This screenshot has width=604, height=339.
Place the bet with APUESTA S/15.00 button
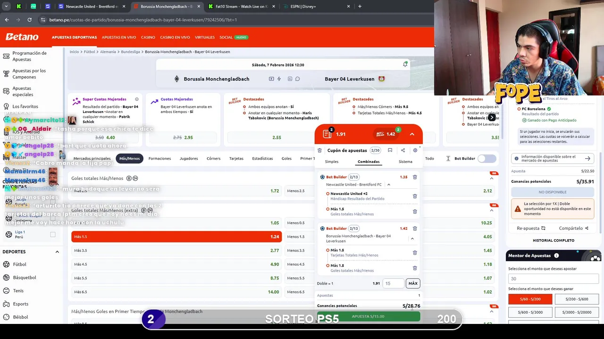pyautogui.click(x=369, y=316)
